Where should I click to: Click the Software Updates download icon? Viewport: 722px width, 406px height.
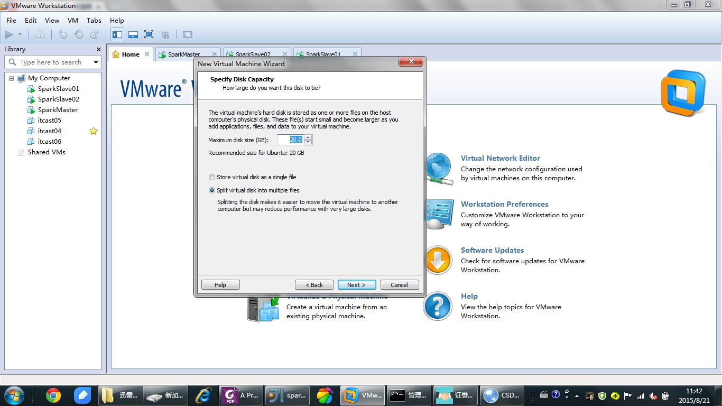click(x=439, y=260)
